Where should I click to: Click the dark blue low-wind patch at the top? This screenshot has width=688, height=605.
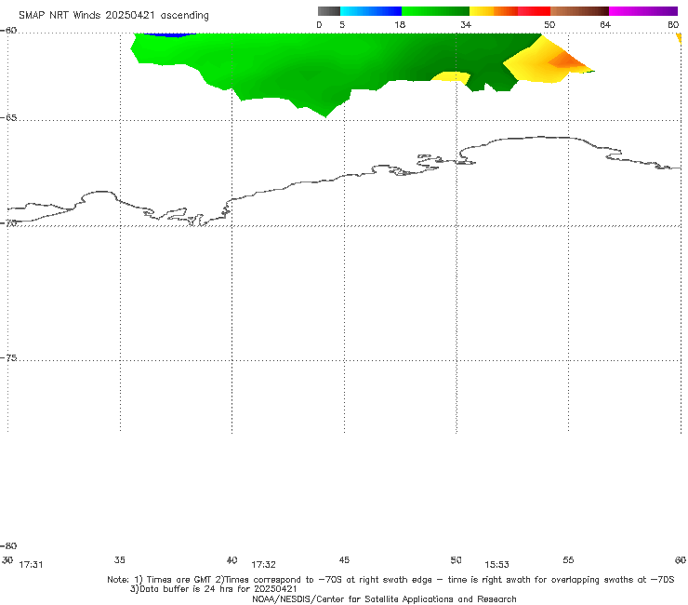point(169,34)
